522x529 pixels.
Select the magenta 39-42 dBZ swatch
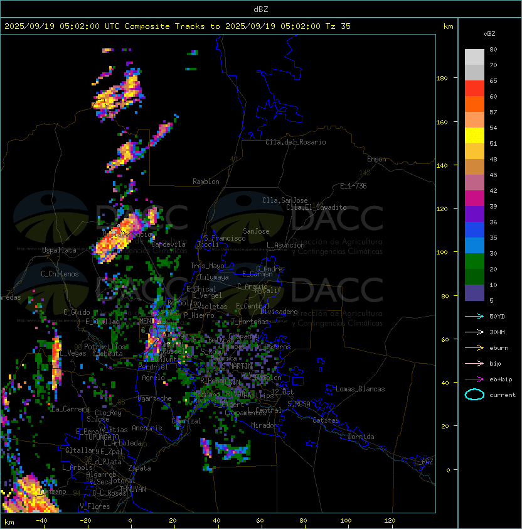click(x=474, y=199)
